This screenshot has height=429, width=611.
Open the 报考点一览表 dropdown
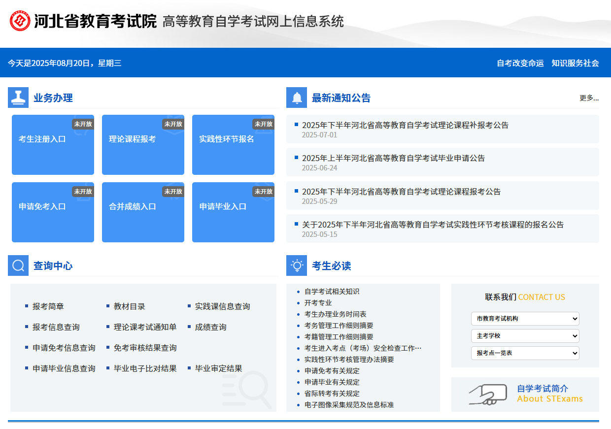(x=525, y=353)
